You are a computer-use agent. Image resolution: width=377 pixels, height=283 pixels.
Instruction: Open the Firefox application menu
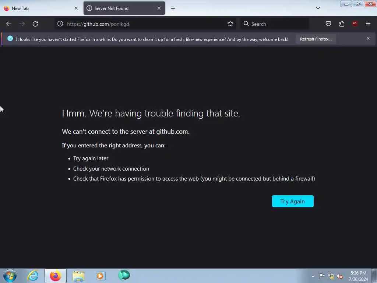[x=368, y=24]
